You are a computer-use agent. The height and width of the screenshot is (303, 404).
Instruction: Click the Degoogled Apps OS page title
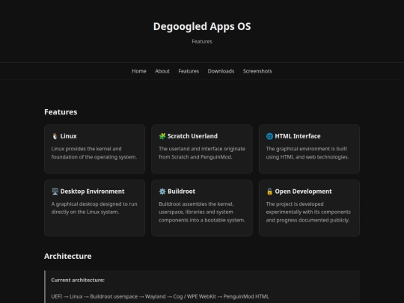(x=202, y=26)
